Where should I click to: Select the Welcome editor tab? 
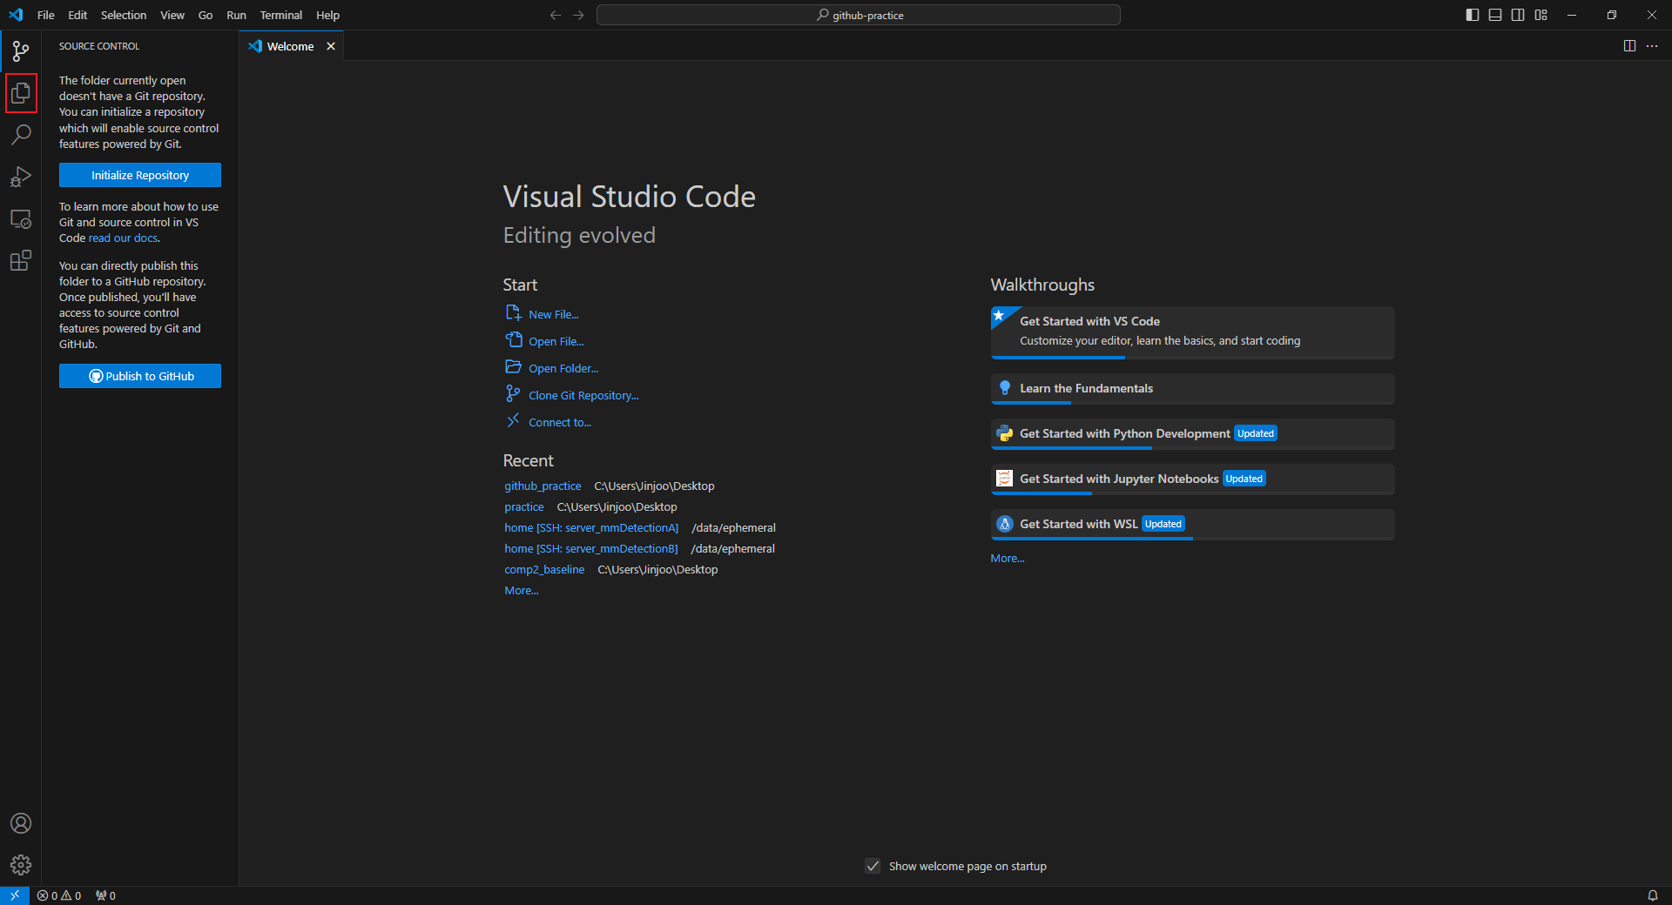[x=291, y=46]
